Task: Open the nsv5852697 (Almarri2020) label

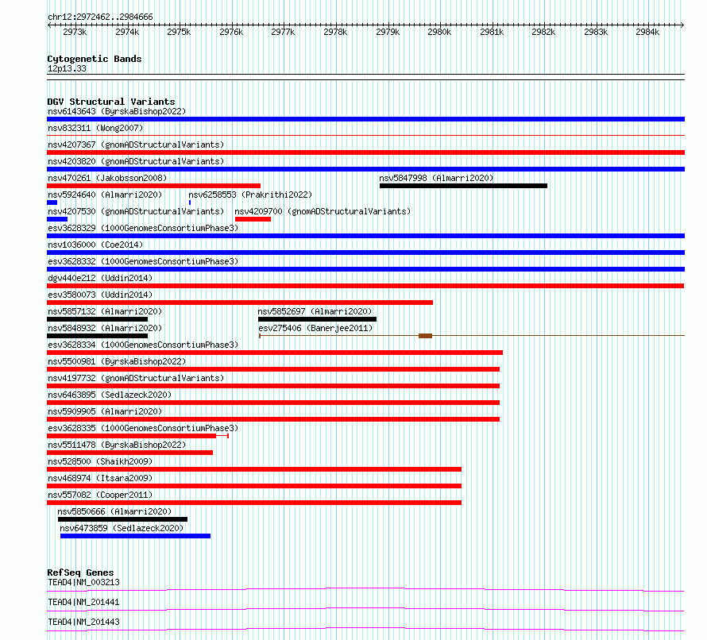Action: coord(315,311)
